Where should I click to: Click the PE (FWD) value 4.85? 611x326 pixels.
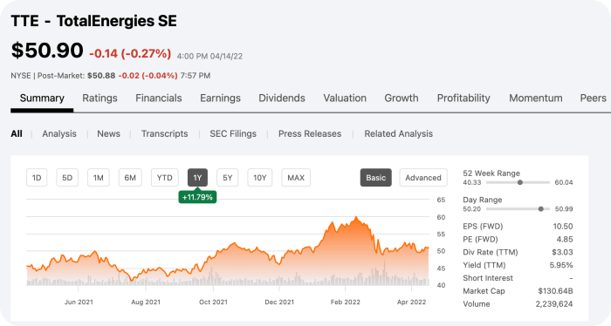point(565,239)
